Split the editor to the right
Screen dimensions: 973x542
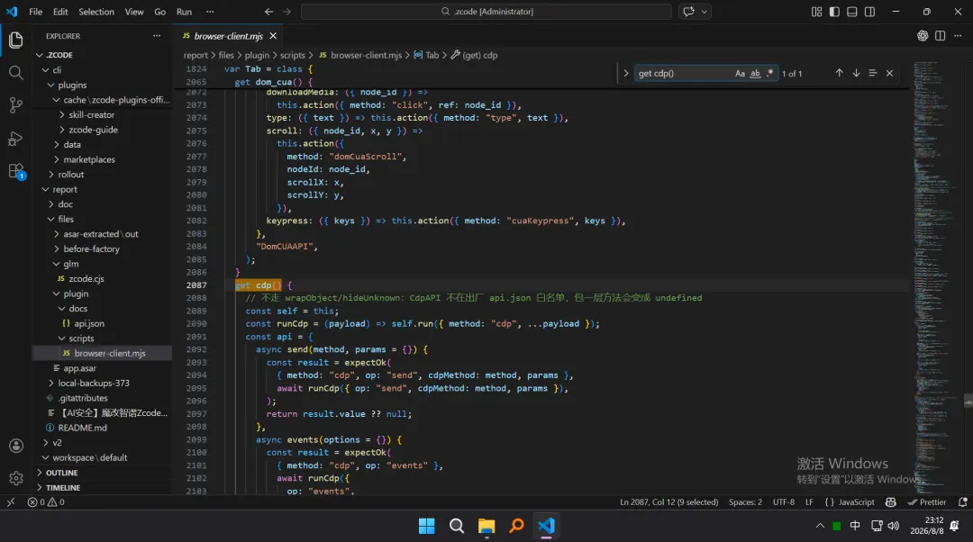point(940,36)
